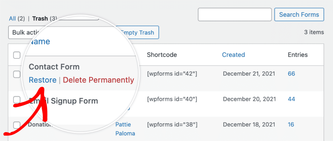Restore the Contact Form

(x=42, y=80)
